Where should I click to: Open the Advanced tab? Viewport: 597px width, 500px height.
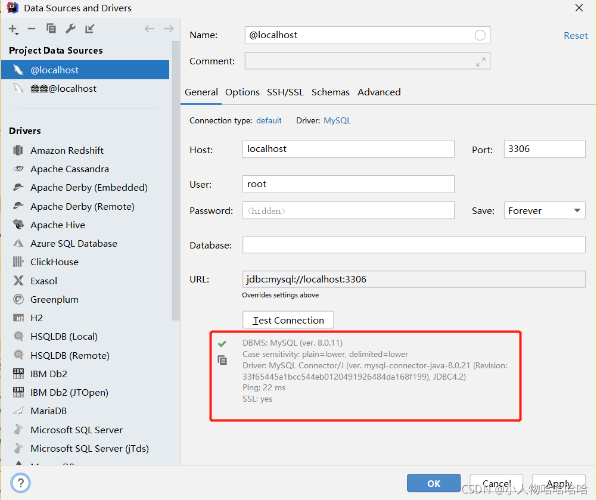[379, 92]
